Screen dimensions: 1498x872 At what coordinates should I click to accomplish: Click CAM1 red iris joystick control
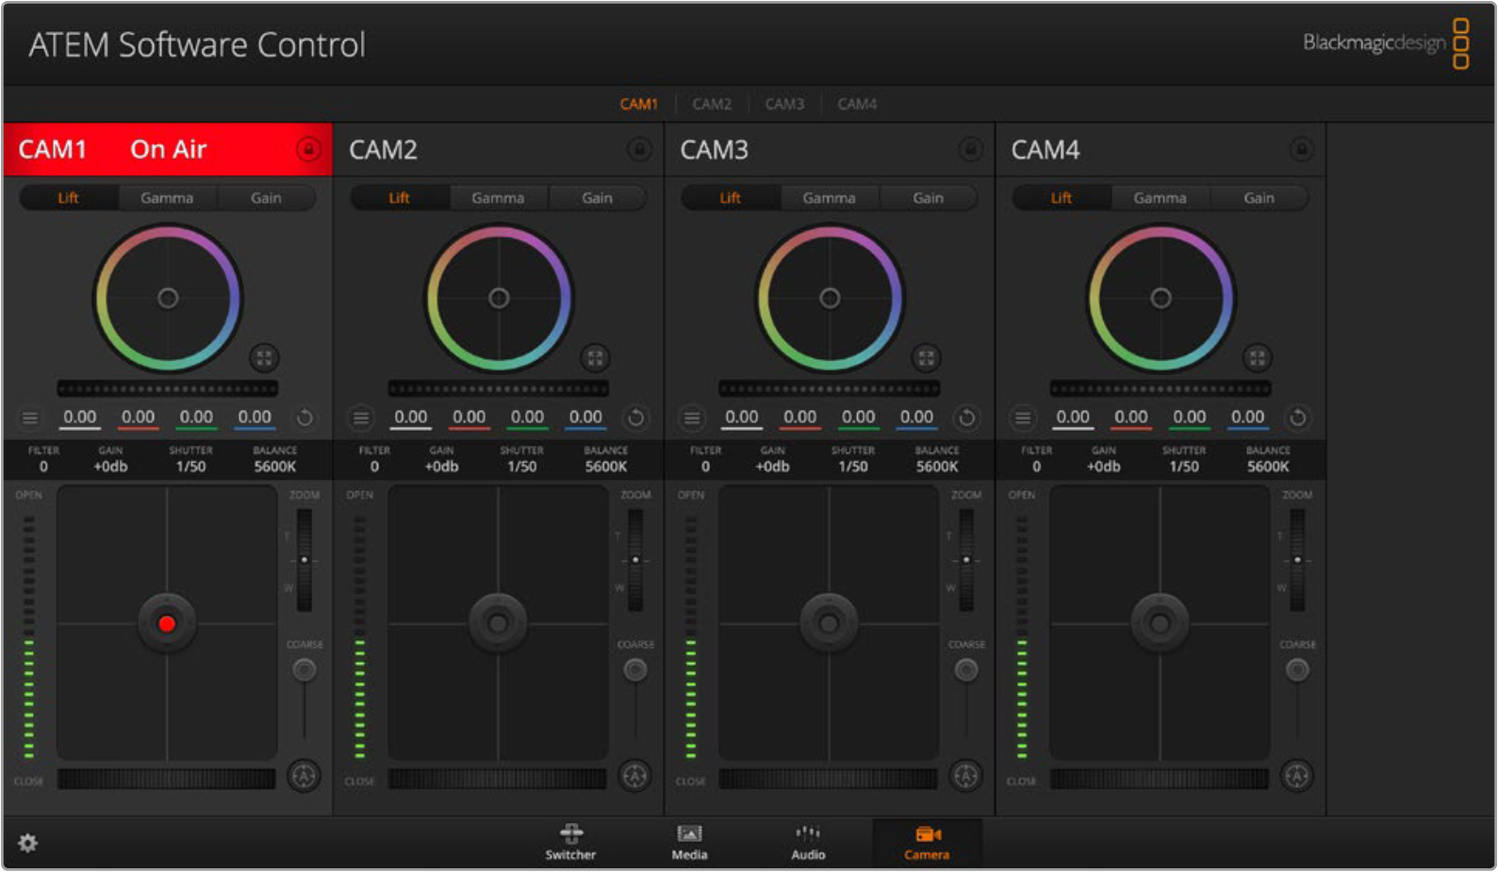pos(167,623)
